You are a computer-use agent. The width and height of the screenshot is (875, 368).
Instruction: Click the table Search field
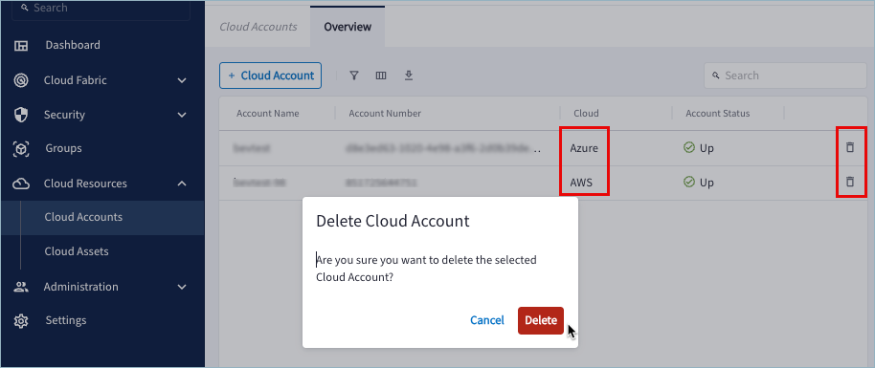click(785, 76)
